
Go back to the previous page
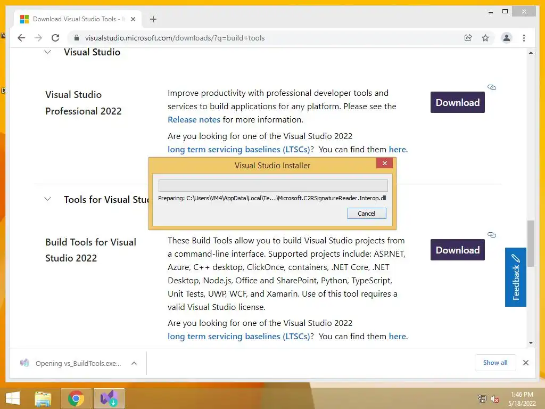[x=21, y=38]
